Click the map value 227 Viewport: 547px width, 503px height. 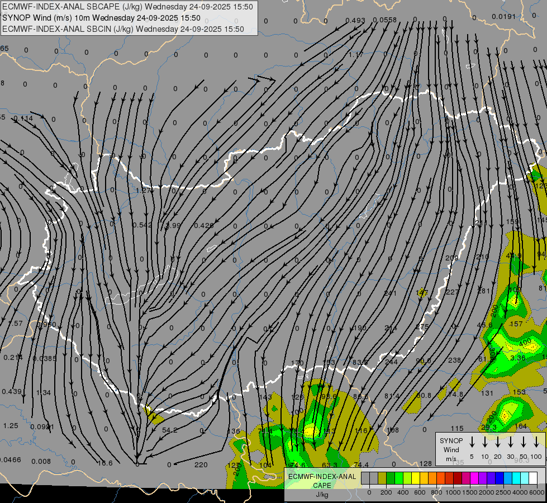point(453,292)
